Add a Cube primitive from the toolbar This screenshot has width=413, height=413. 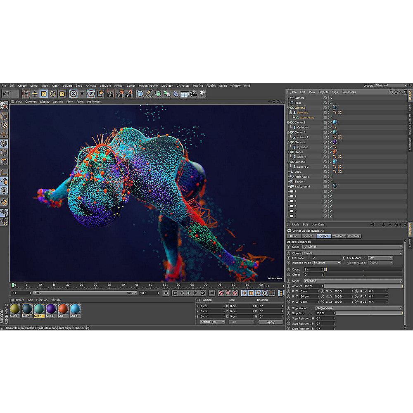(x=140, y=94)
